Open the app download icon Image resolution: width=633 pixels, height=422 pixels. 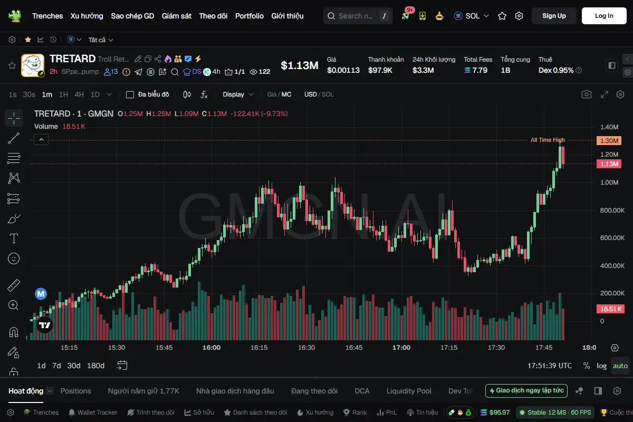[423, 16]
